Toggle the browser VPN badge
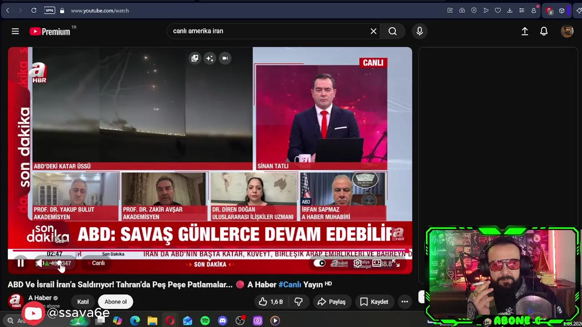 [50, 10]
